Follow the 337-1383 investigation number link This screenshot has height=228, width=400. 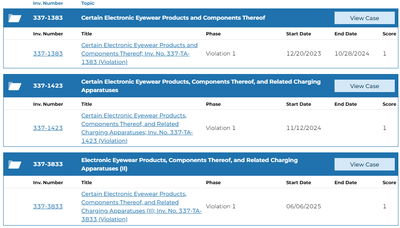(x=48, y=53)
